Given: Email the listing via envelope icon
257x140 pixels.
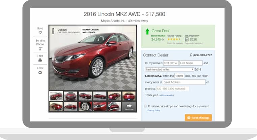Looking at the screenshot, I should (x=40, y=72).
